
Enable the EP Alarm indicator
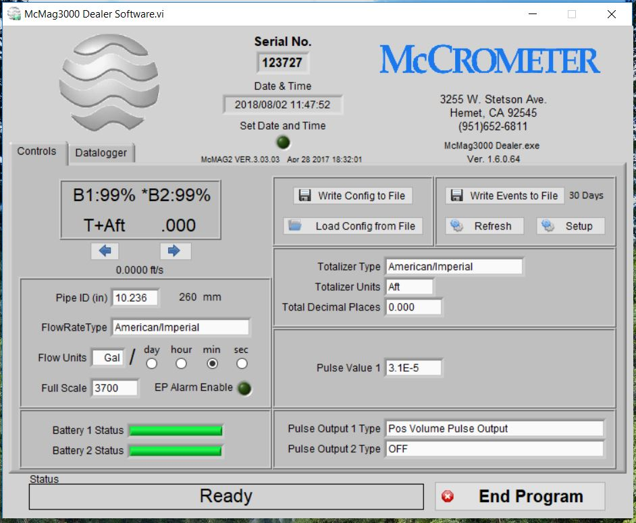click(x=244, y=388)
